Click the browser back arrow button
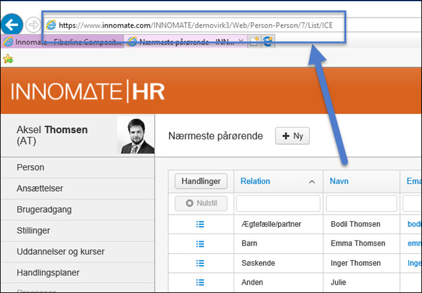 click(x=11, y=25)
